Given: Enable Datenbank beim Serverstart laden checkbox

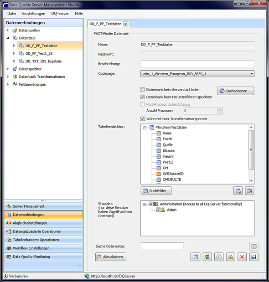Looking at the screenshot, I should [x=143, y=89].
